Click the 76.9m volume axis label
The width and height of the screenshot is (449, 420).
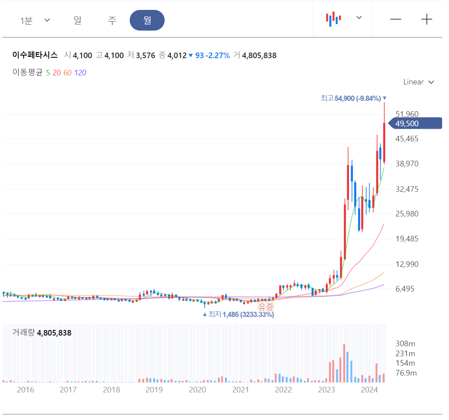(x=406, y=373)
